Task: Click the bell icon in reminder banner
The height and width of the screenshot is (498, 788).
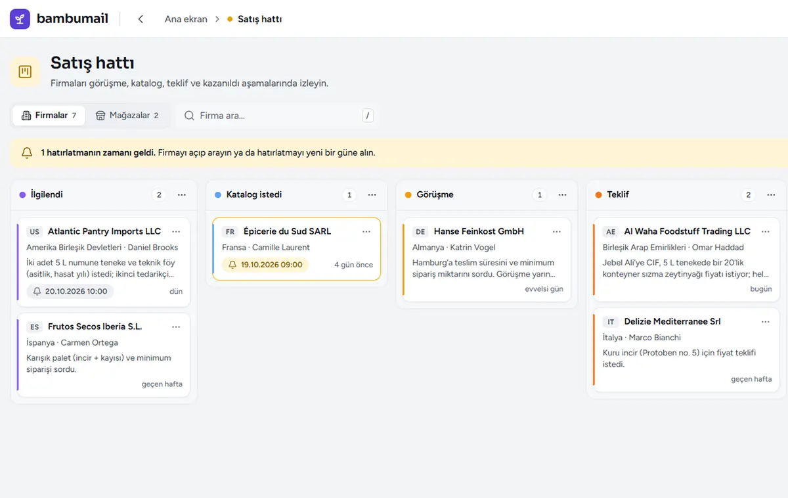Action: 27,152
